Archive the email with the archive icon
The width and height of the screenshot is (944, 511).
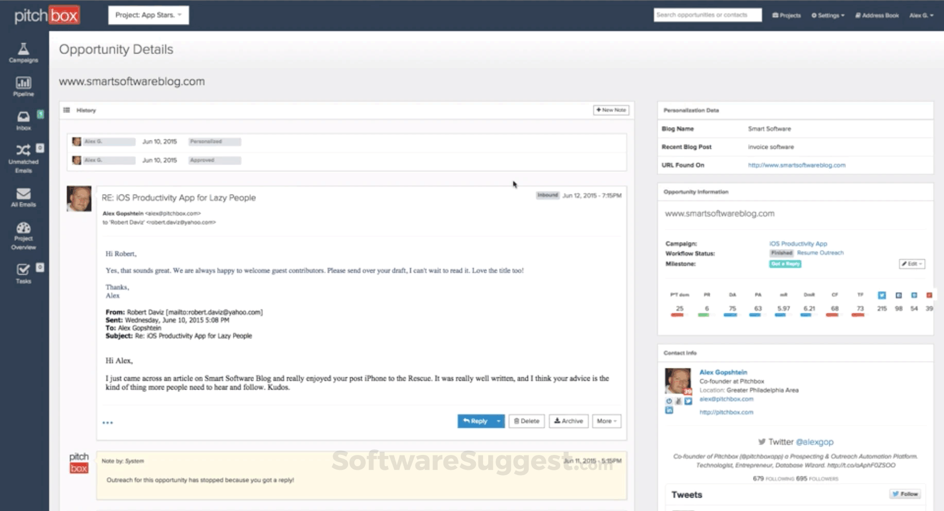pyautogui.click(x=568, y=421)
